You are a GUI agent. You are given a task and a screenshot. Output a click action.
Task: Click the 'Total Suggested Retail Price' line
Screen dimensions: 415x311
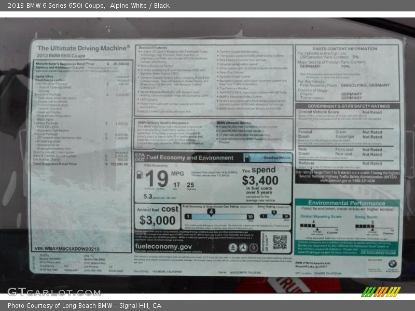pyautogui.click(x=80, y=164)
